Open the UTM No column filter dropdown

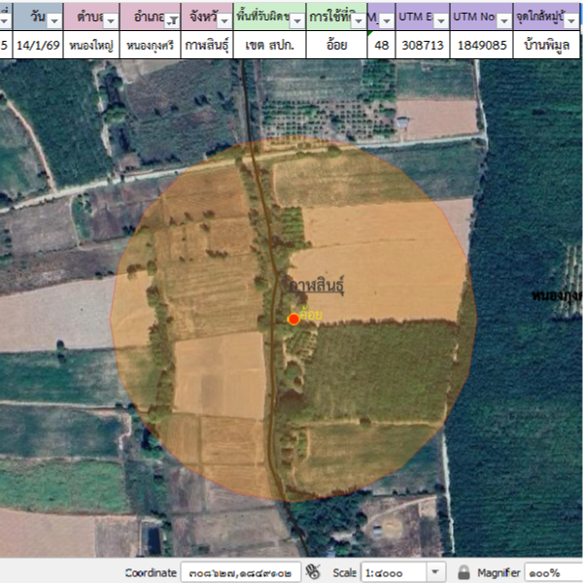(x=499, y=20)
